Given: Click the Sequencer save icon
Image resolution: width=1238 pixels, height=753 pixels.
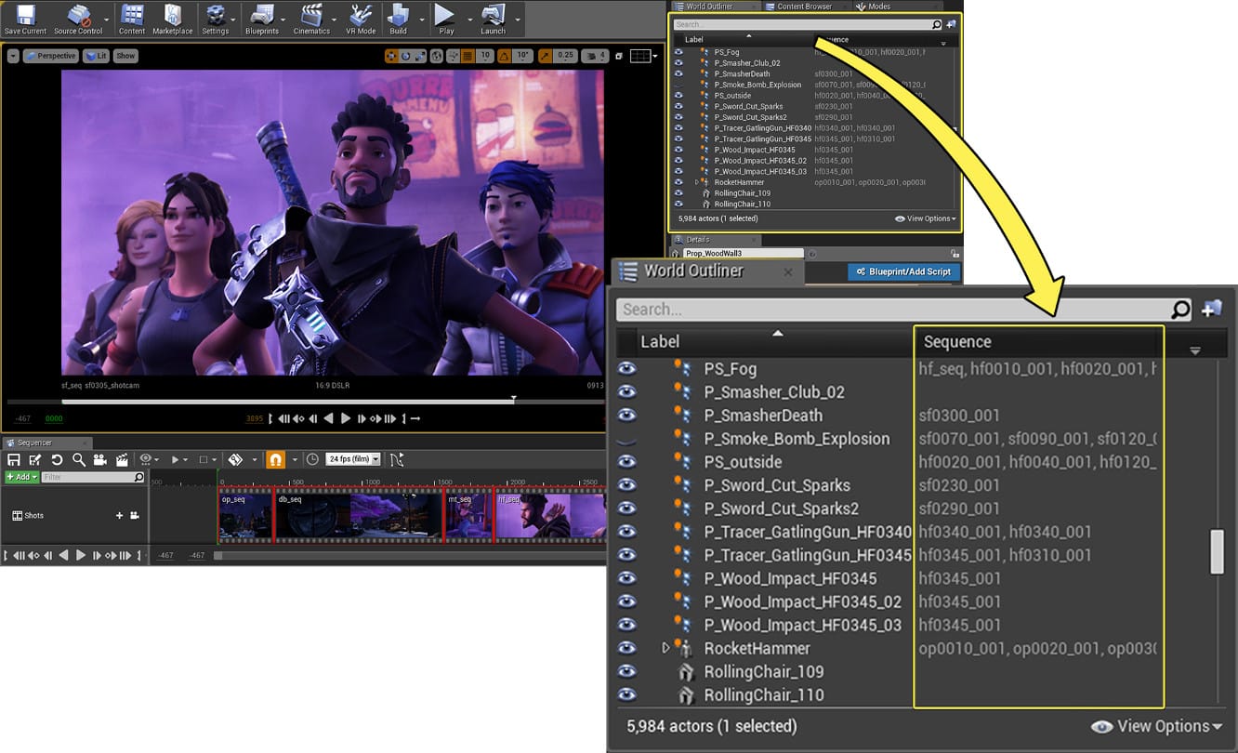Looking at the screenshot, I should point(14,459).
